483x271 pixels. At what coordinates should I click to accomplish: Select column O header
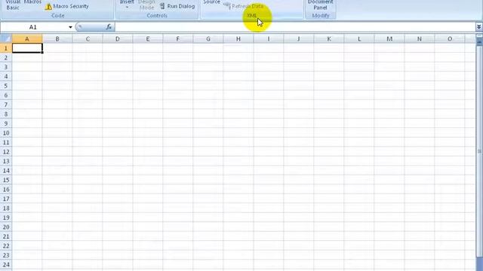pos(450,38)
